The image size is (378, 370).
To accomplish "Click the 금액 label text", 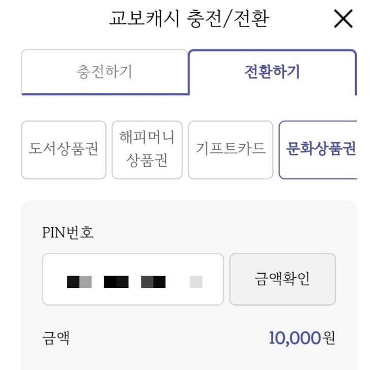I will (55, 337).
